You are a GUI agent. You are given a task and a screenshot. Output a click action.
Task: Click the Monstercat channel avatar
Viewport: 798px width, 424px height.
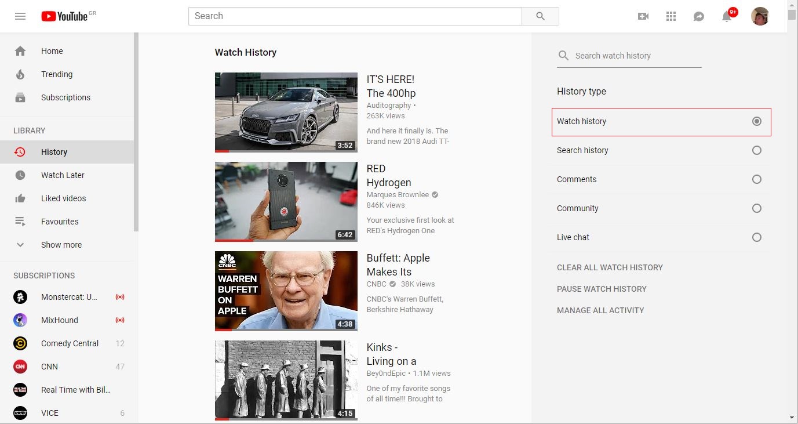(20, 297)
